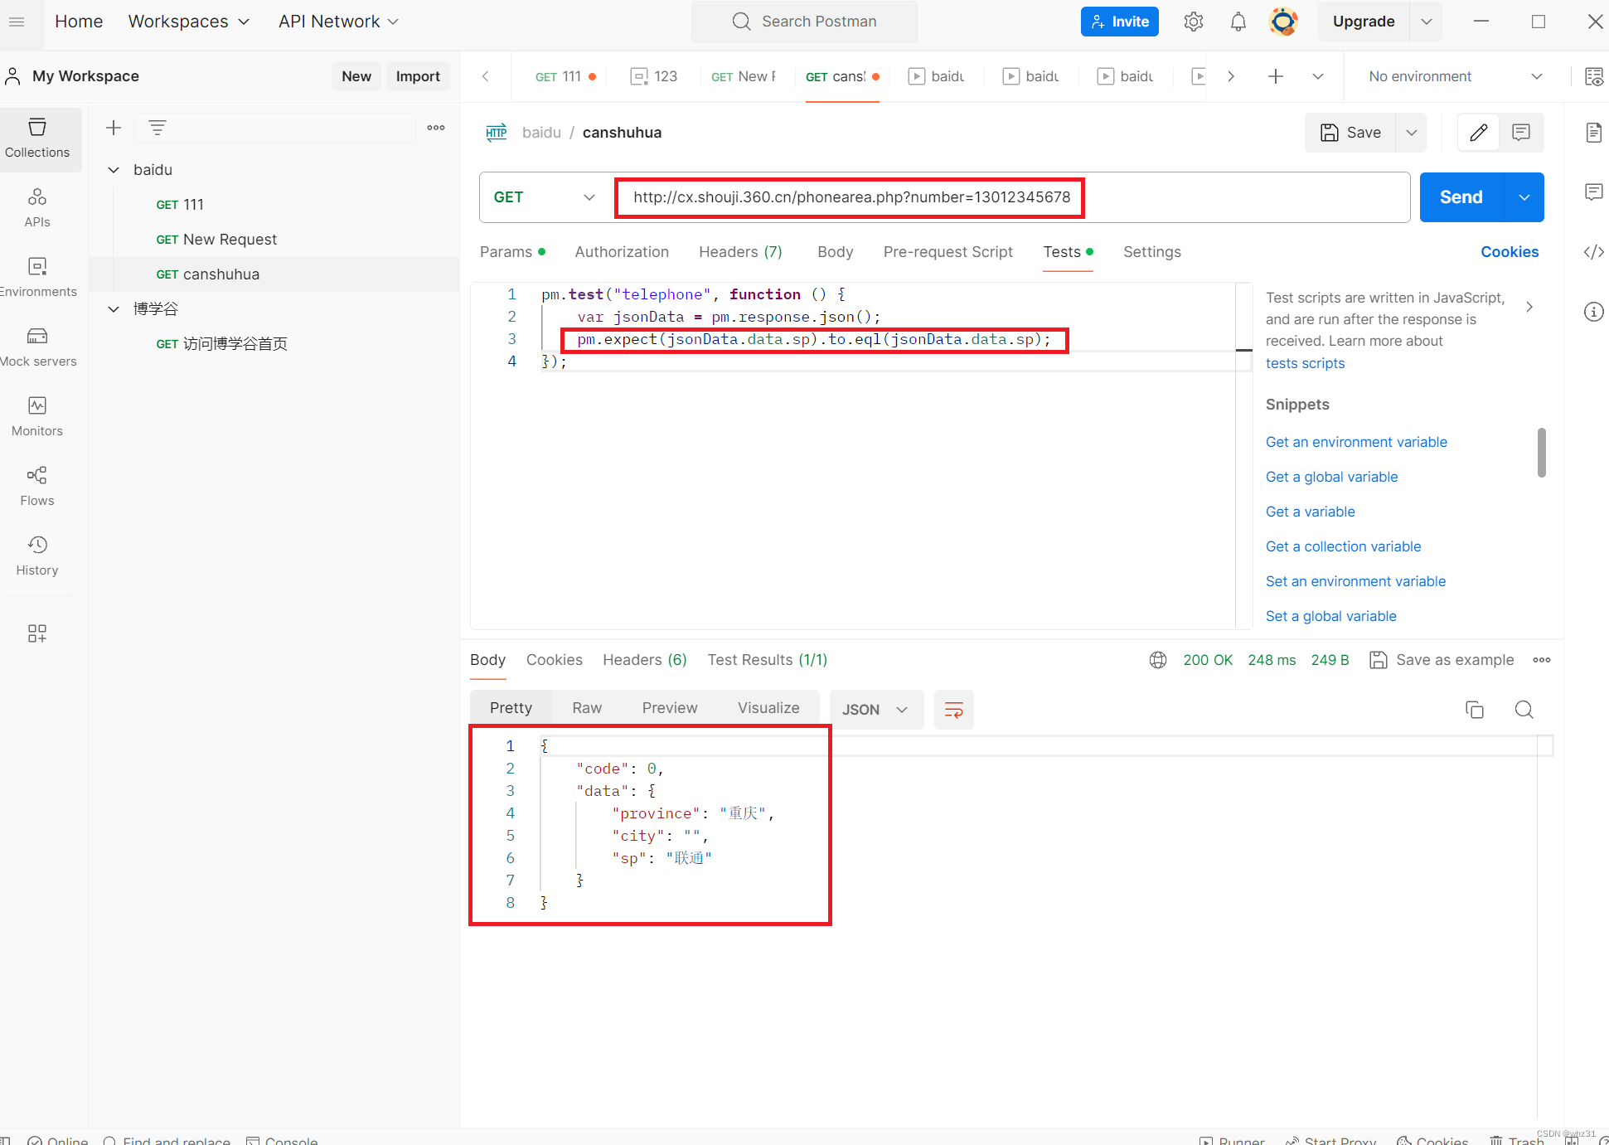The image size is (1609, 1145).
Task: Open the Collections sidebar panel
Action: tap(37, 138)
